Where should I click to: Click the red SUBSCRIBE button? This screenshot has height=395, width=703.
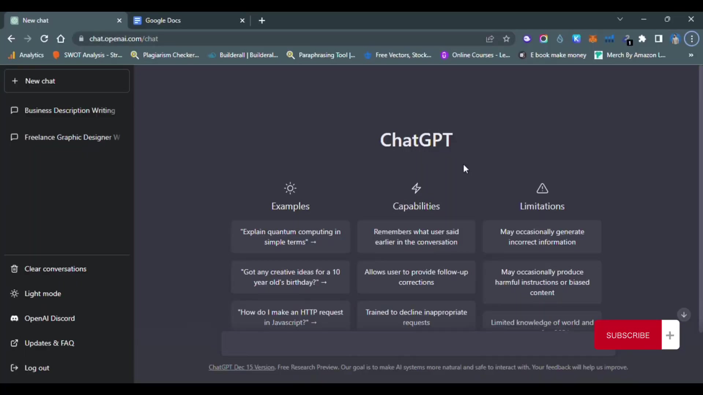point(628,335)
